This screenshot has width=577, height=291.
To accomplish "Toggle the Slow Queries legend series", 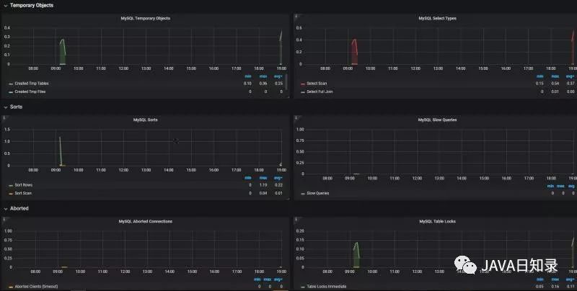I will coord(318,193).
